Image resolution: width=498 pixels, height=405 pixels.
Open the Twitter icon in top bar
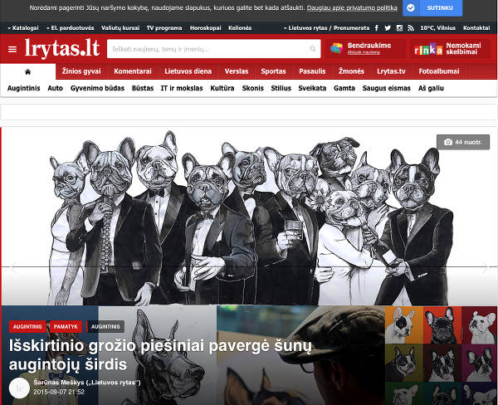point(388,28)
